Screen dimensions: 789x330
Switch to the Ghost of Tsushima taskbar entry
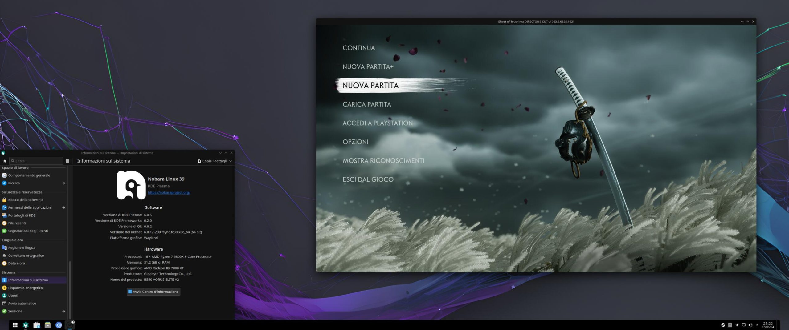(70, 325)
